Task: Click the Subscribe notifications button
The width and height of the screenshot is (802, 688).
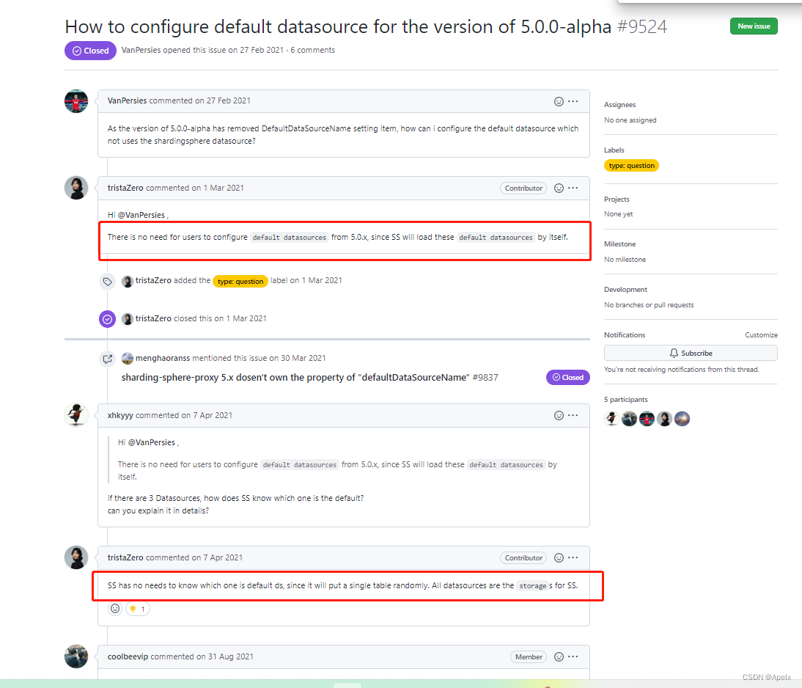Action: (x=691, y=354)
